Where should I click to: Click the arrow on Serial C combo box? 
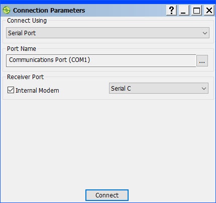tap(204, 89)
